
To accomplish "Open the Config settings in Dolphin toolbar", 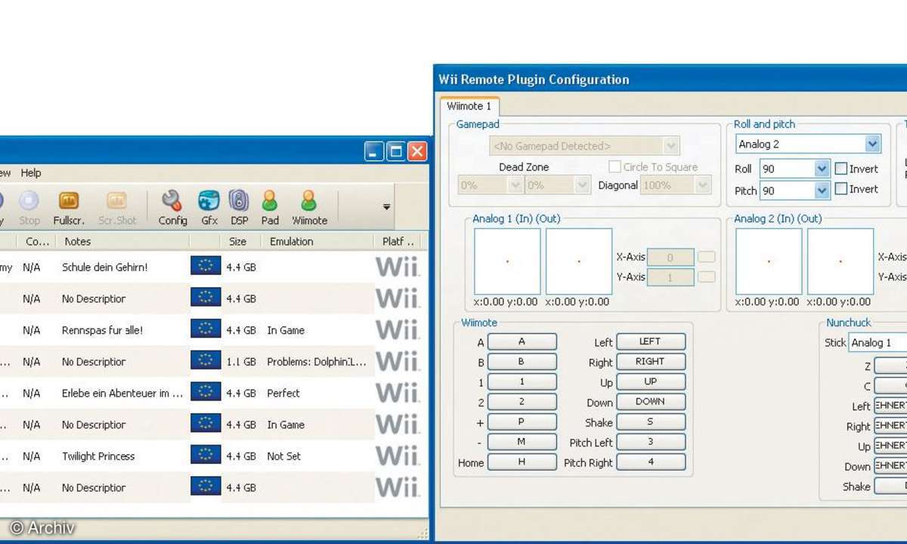I will (172, 208).
